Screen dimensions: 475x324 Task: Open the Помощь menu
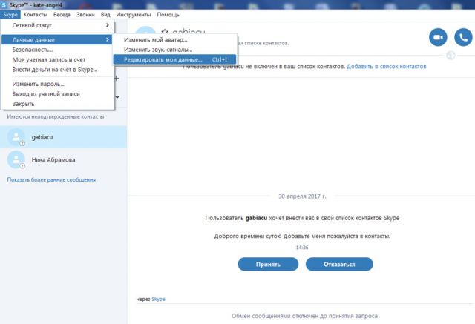(168, 15)
